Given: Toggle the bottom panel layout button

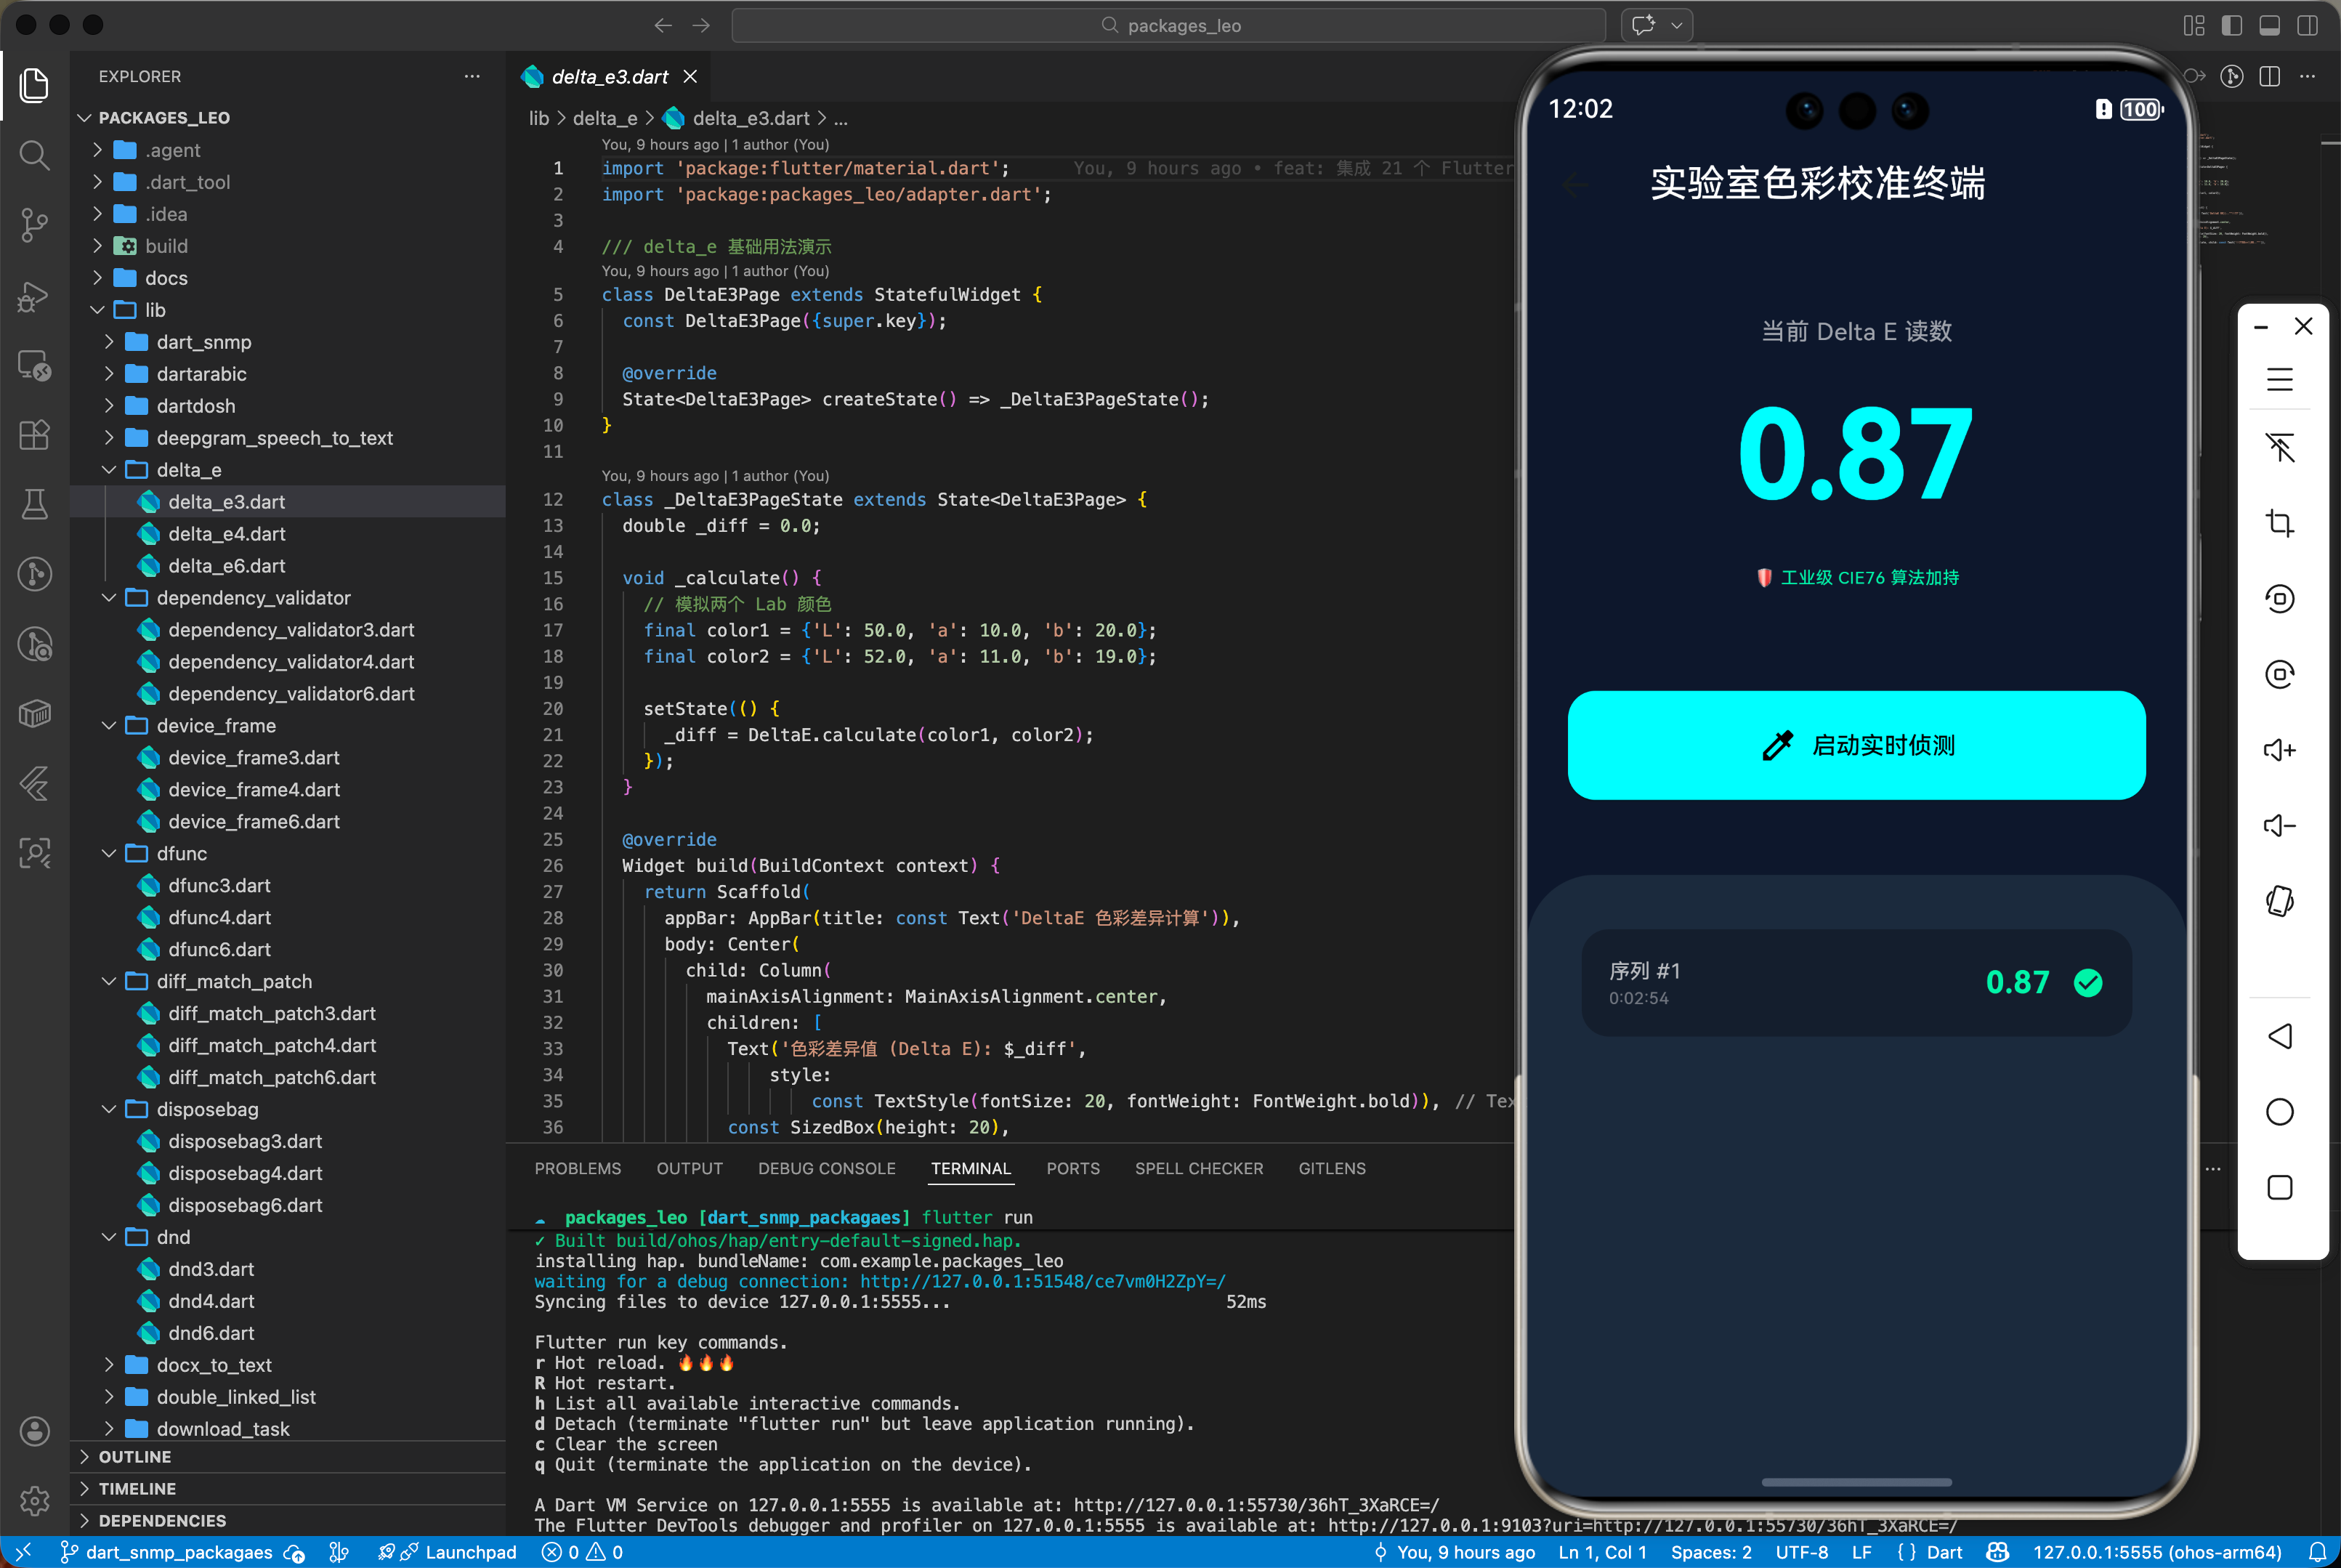Looking at the screenshot, I should pos(2269,26).
